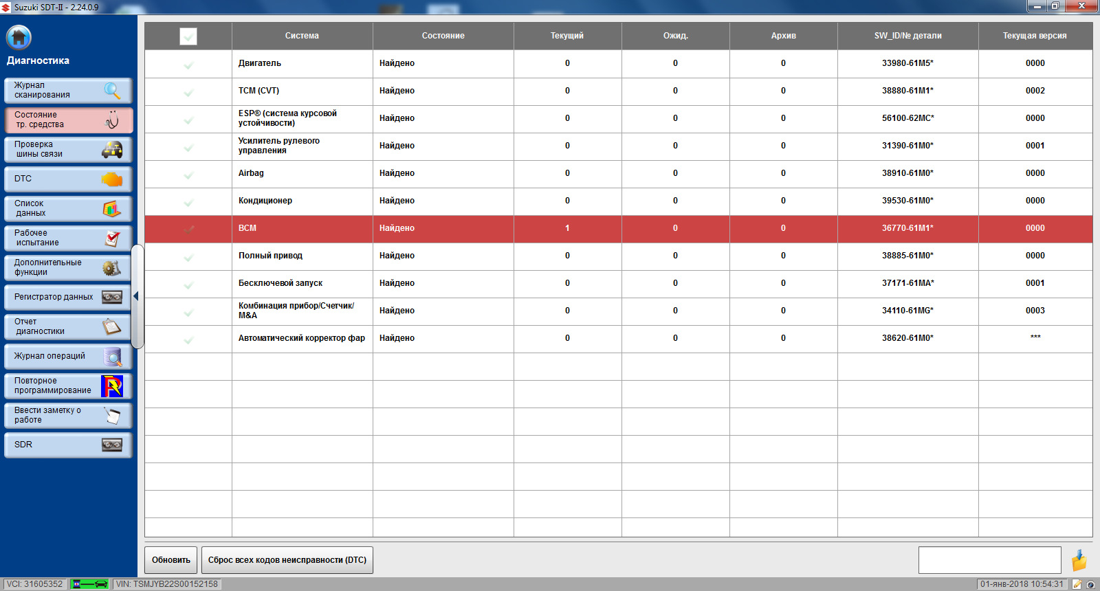Click VIN TSMJYB22S00152158 in status bar

[167, 584]
